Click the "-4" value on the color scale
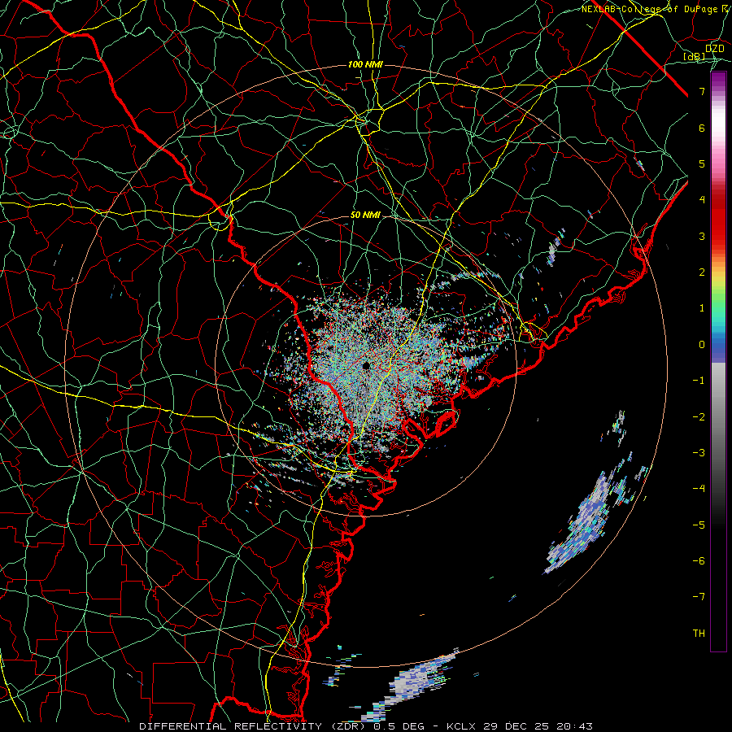Image resolution: width=732 pixels, height=732 pixels. pos(699,489)
